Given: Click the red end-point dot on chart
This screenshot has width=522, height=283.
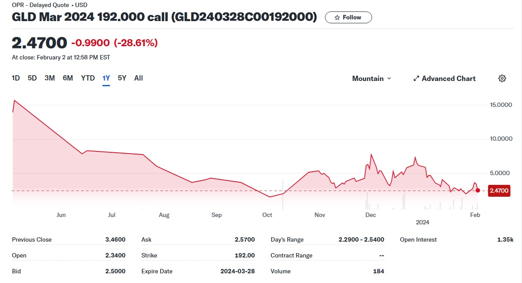Looking at the screenshot, I should click(x=478, y=190).
